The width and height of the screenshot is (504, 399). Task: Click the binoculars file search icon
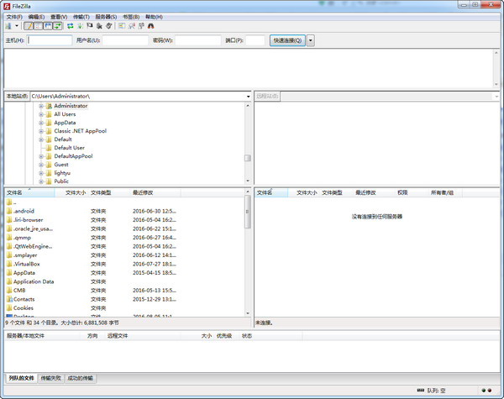coord(151,26)
